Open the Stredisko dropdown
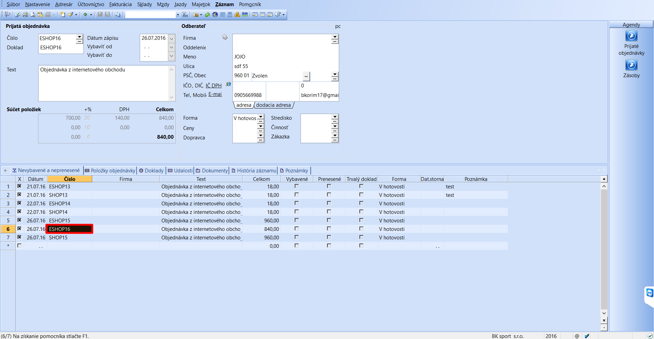The image size is (654, 339). [335, 117]
